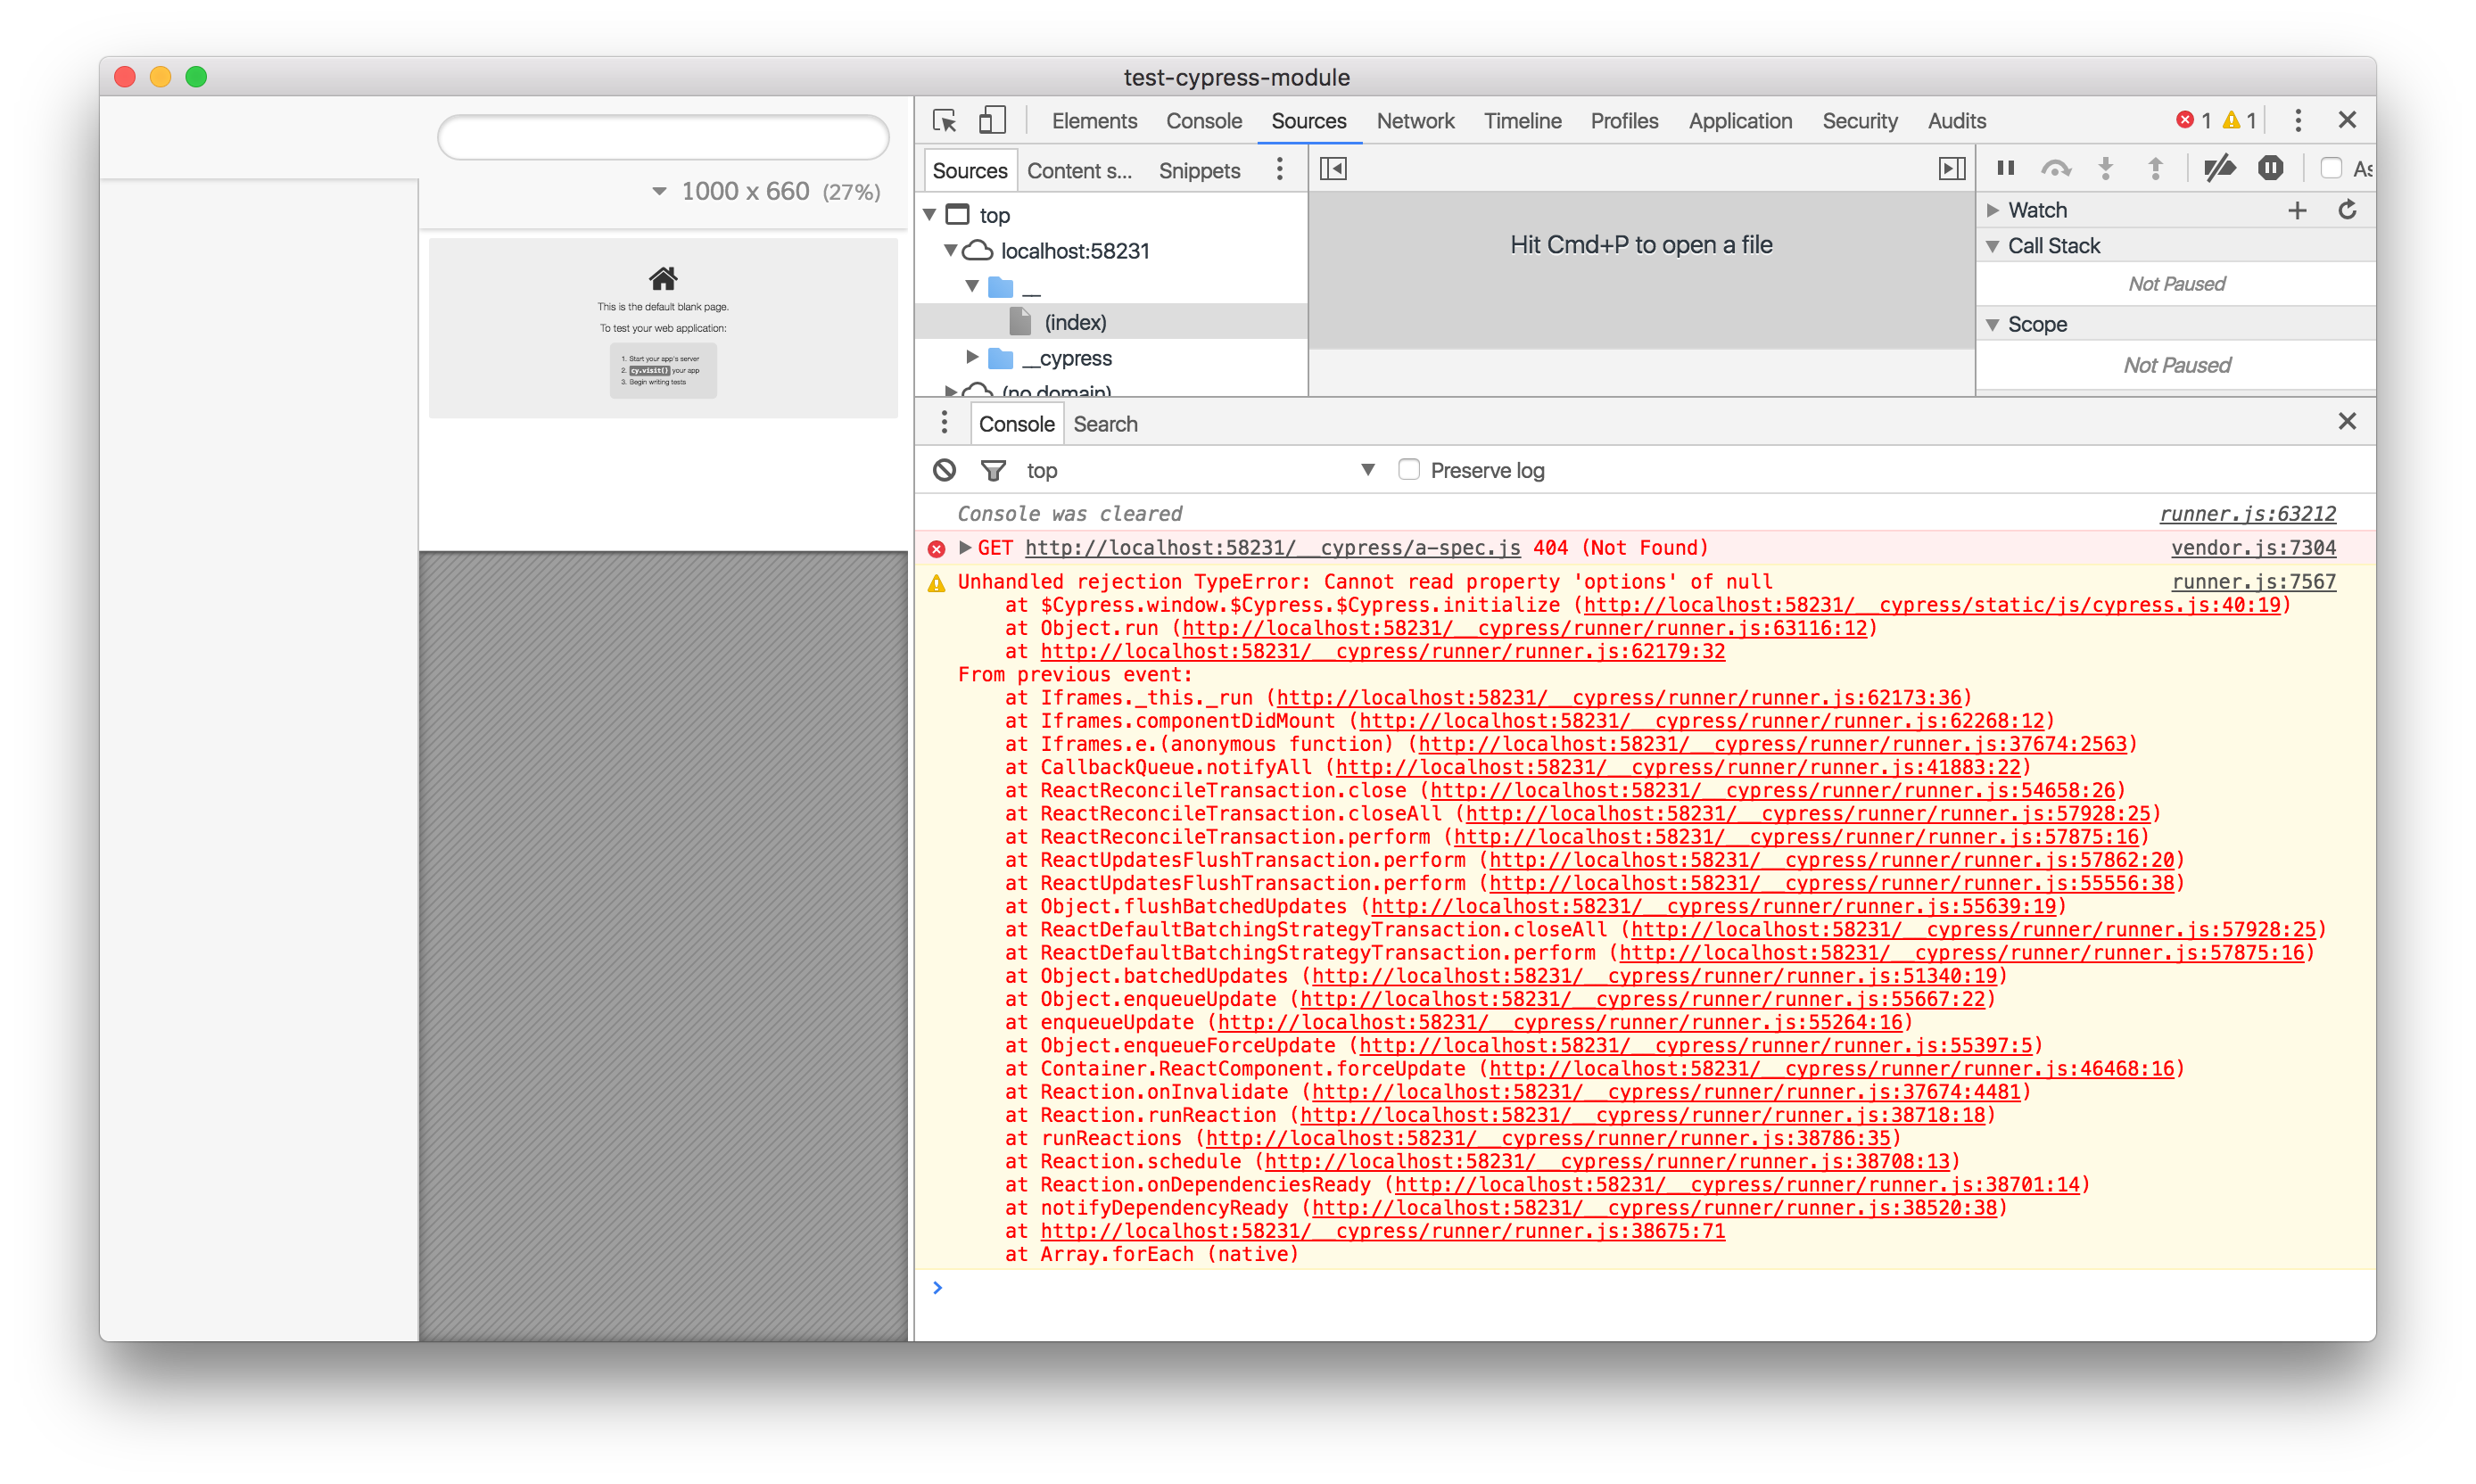Toggle the Async checkbox in debugger toolbar

[2332, 168]
